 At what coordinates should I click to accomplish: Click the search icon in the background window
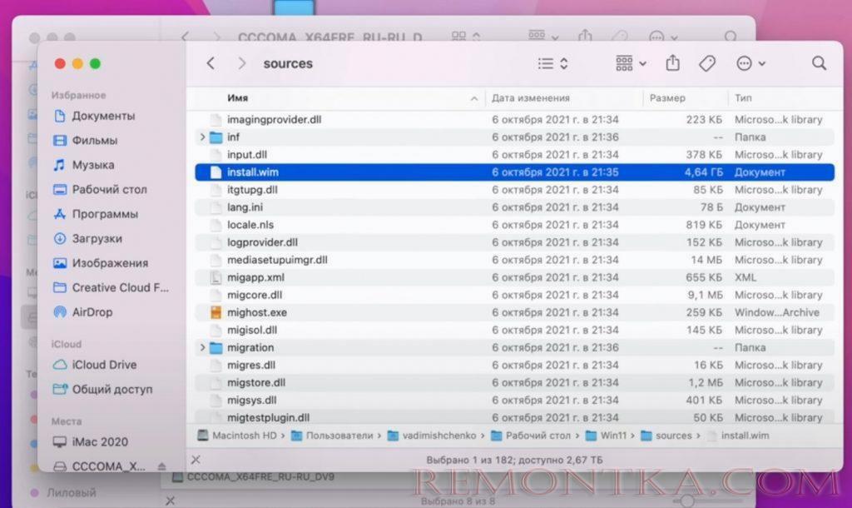(x=731, y=37)
